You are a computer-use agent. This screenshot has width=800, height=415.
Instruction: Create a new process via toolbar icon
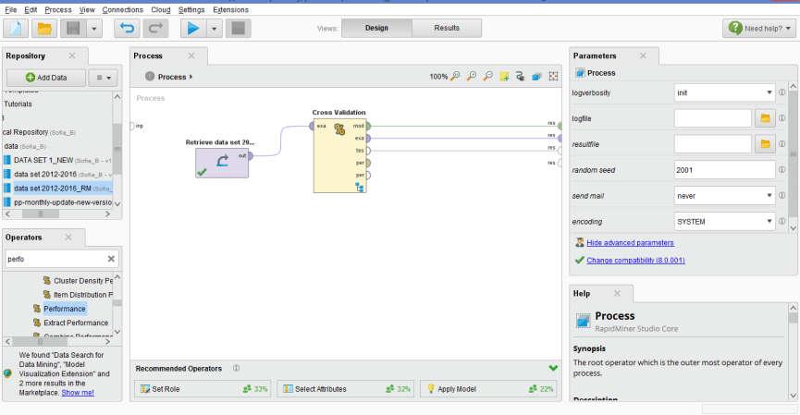click(16, 29)
